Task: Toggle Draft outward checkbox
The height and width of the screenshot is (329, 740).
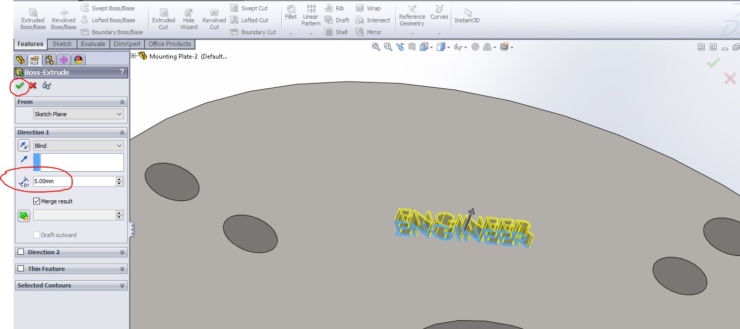Action: pos(37,235)
